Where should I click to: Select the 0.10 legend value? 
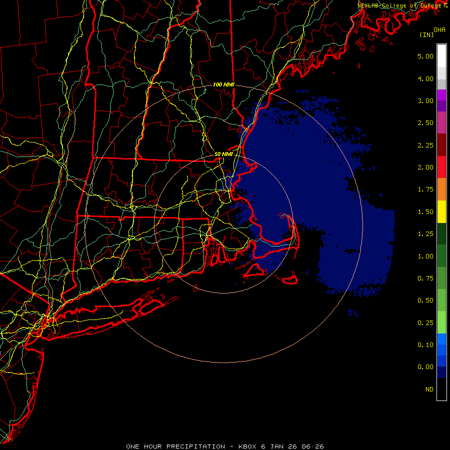[425, 345]
